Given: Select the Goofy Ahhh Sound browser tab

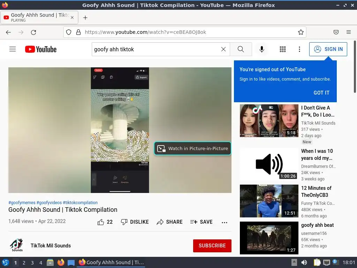Looking at the screenshot, I should (39, 17).
